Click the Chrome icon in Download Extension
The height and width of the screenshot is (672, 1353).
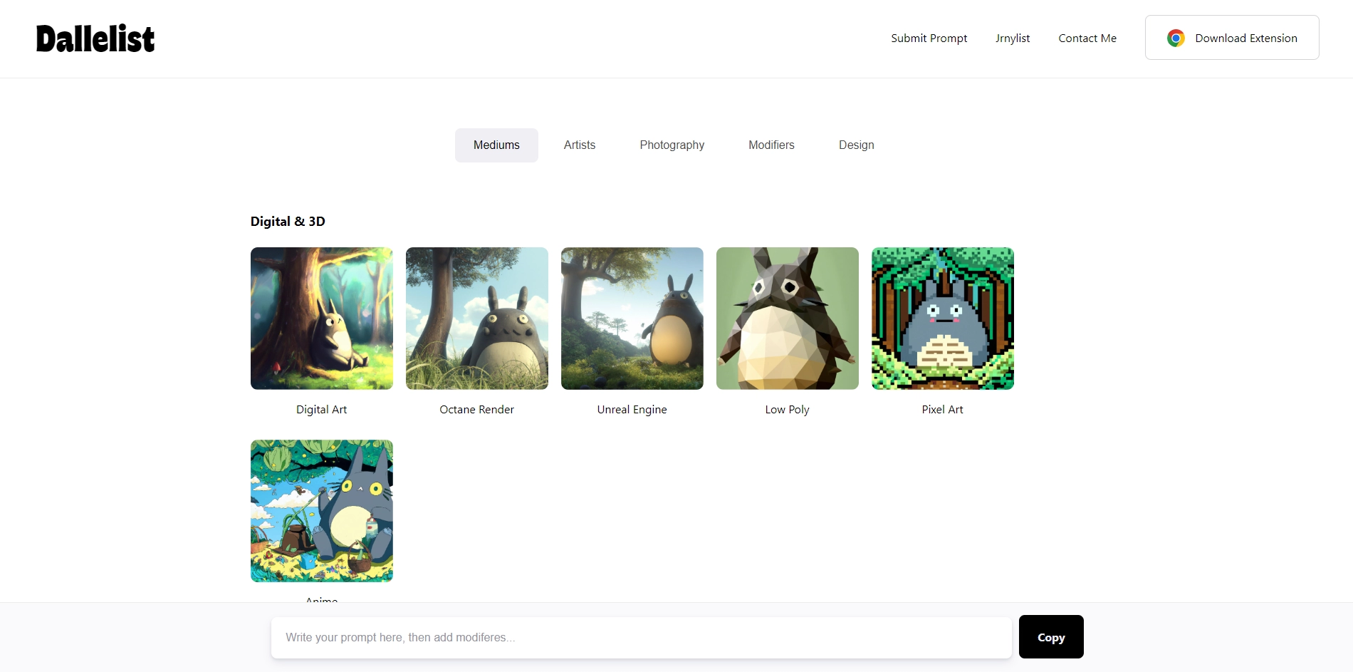[x=1176, y=38]
